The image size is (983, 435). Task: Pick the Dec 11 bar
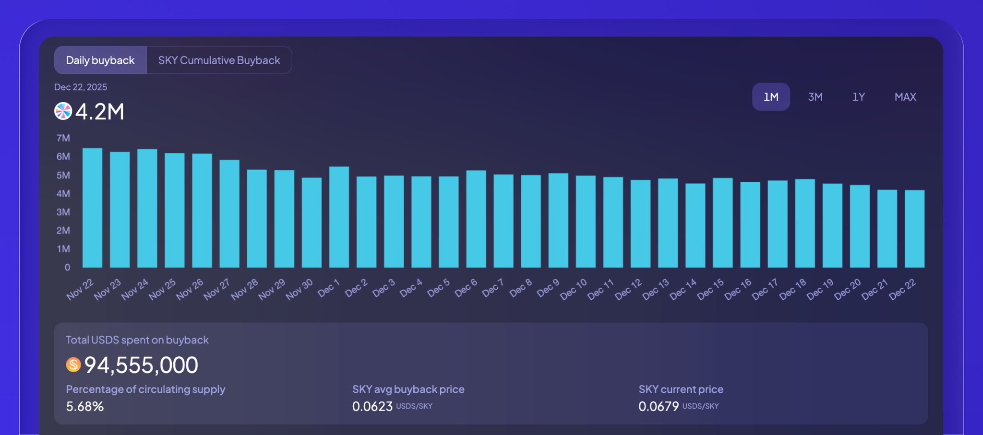(x=613, y=222)
